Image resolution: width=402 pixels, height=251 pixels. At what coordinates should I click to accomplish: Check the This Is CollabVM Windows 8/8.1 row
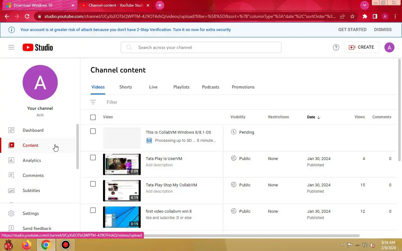click(x=93, y=131)
